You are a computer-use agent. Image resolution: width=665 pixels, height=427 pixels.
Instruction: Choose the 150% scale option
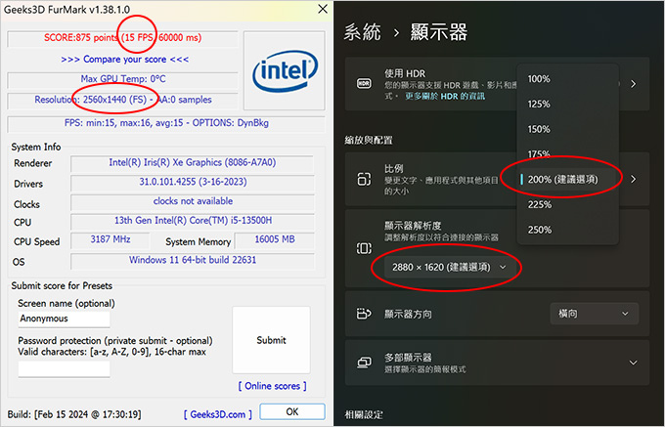567,129
